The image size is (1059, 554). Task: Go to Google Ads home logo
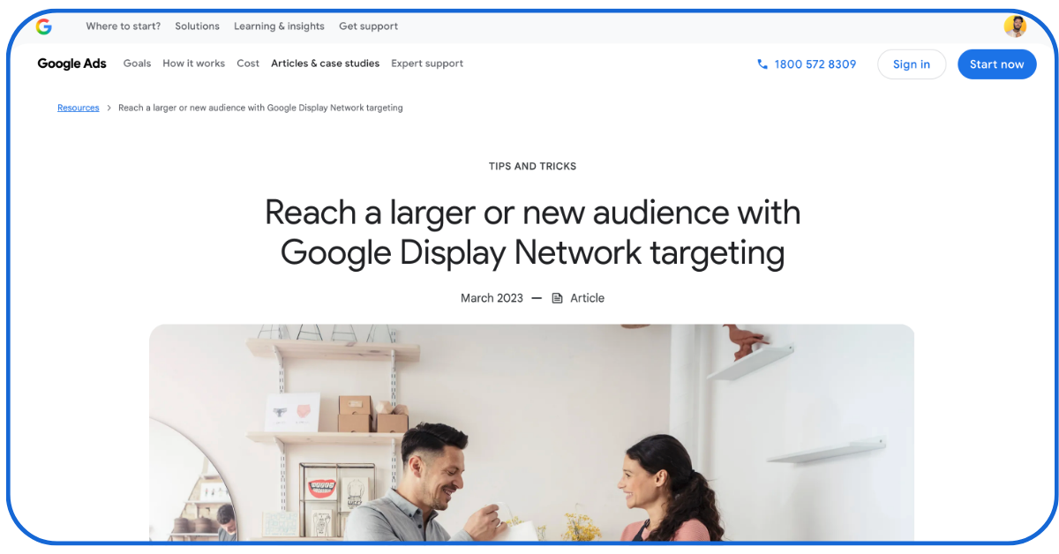72,64
